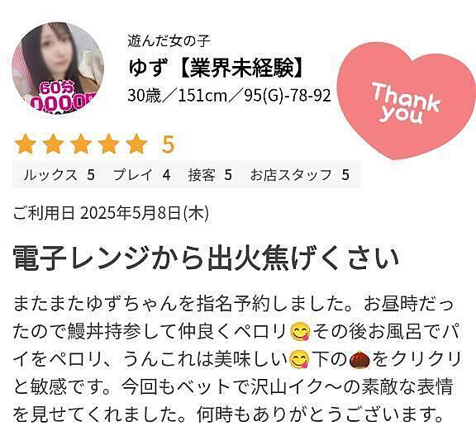Screen dimensions: 476x445
Task: Click the third gold rating star
Action: (81, 144)
